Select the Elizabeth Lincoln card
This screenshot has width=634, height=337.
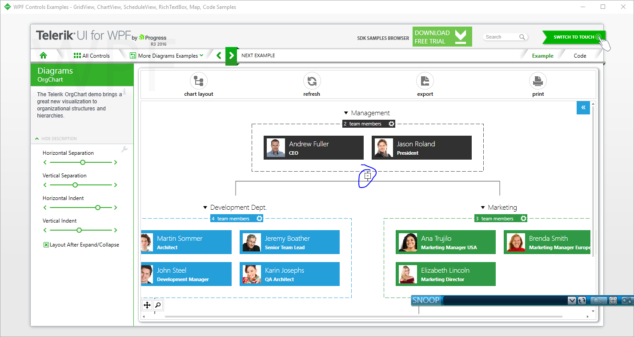(x=445, y=274)
